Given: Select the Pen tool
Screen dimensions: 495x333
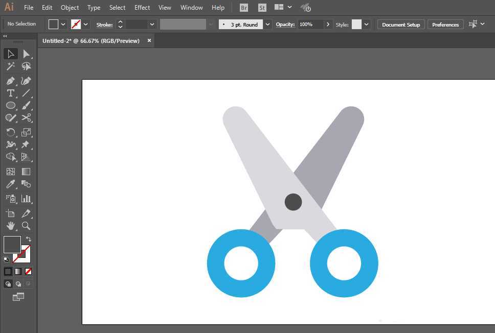Looking at the screenshot, I should (x=10, y=81).
